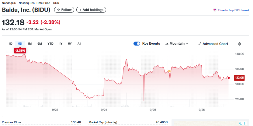Viewport: 253px width, 126px height.
Task: Switch to the 1M range
Action: (x=30, y=44)
